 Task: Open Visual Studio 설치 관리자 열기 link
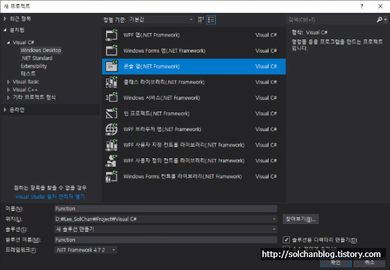click(x=50, y=197)
